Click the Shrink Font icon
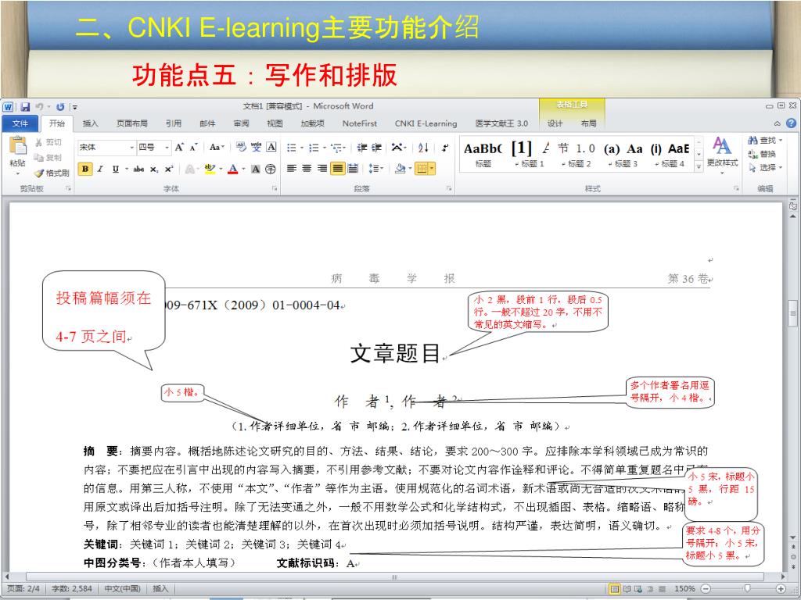801x600 pixels. 194,148
